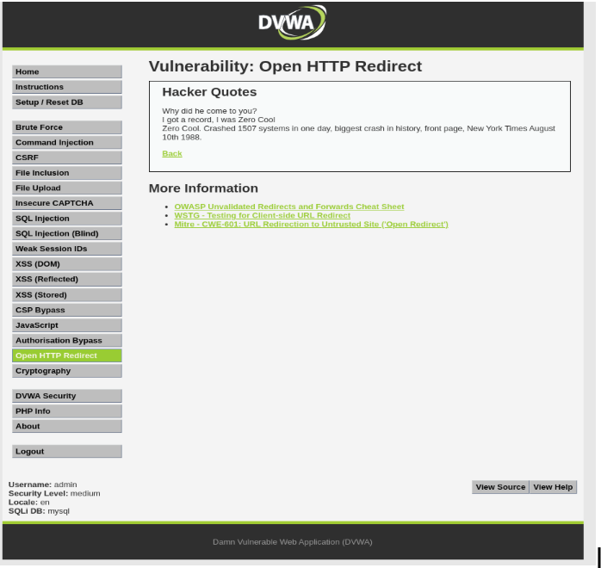Open DVWA Security settings page
This screenshot has width=601, height=568.
click(x=66, y=396)
